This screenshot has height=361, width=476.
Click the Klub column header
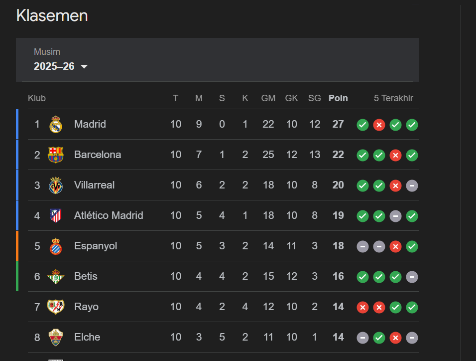coord(37,98)
